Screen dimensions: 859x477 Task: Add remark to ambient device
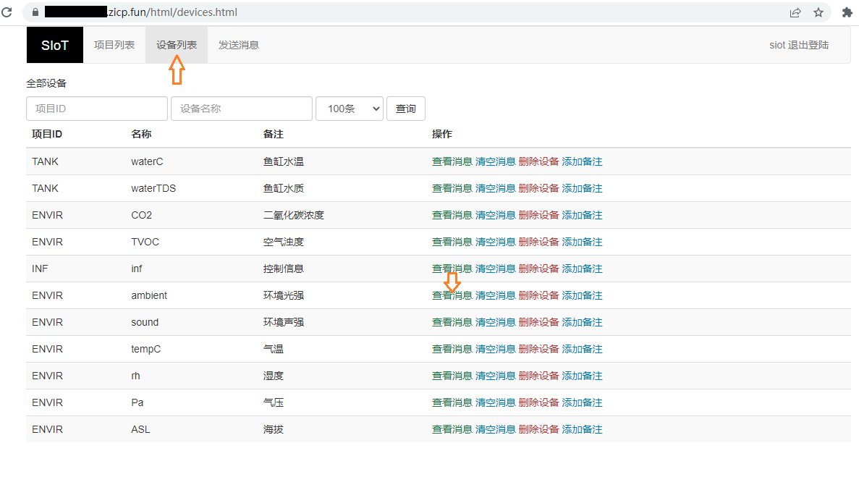point(582,296)
